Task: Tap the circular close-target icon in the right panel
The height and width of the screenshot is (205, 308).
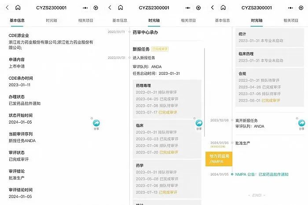Action: point(301,8)
